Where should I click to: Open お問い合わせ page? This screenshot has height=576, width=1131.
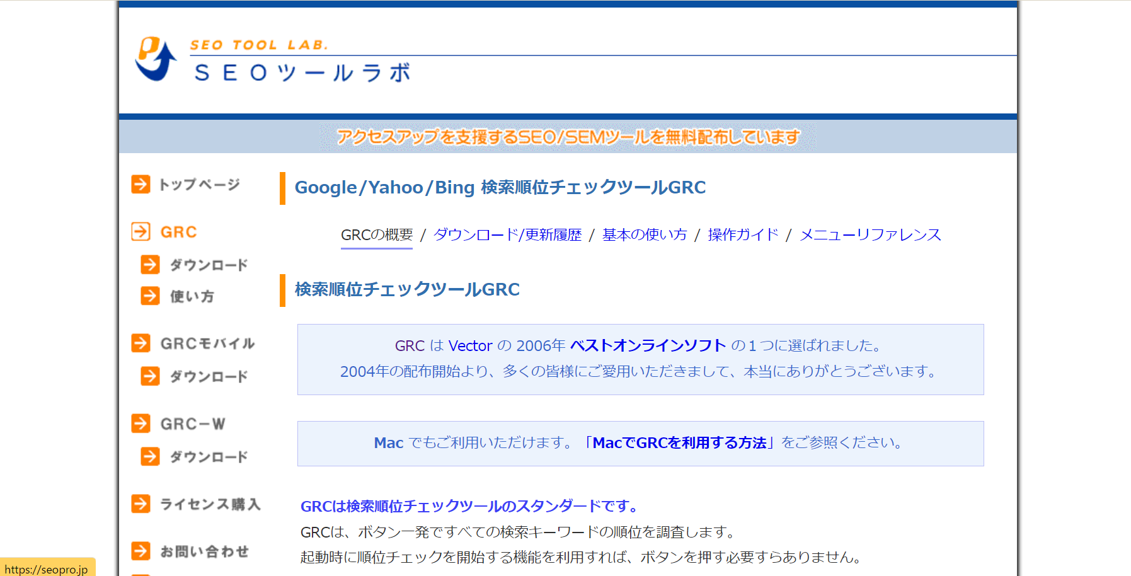(205, 551)
